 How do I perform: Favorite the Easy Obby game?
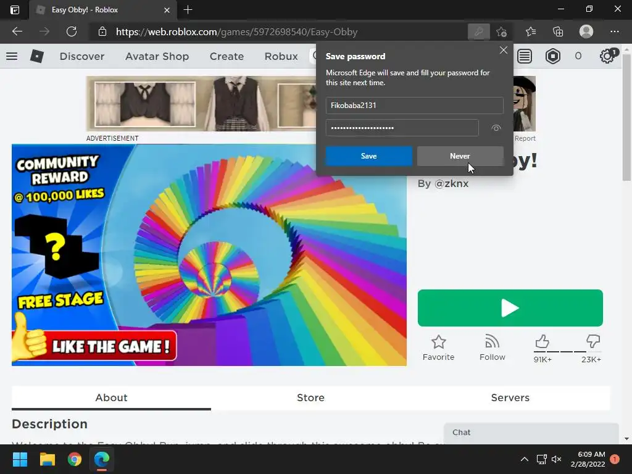pyautogui.click(x=439, y=348)
